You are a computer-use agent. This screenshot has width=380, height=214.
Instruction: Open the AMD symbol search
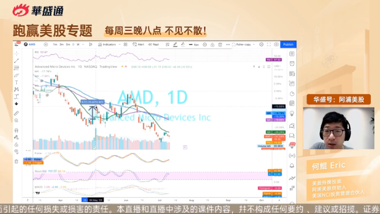click(30, 45)
